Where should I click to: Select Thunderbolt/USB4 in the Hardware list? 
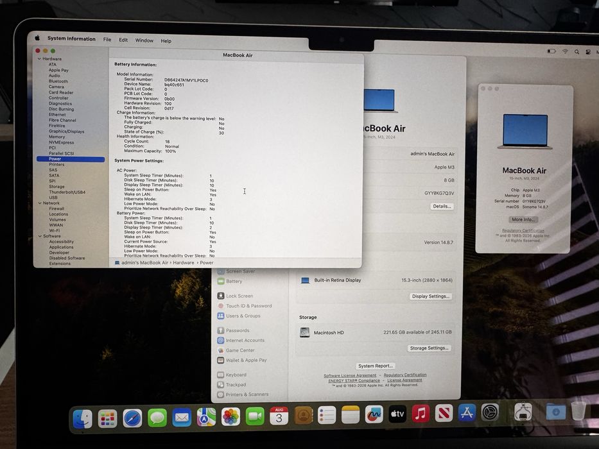(x=67, y=192)
